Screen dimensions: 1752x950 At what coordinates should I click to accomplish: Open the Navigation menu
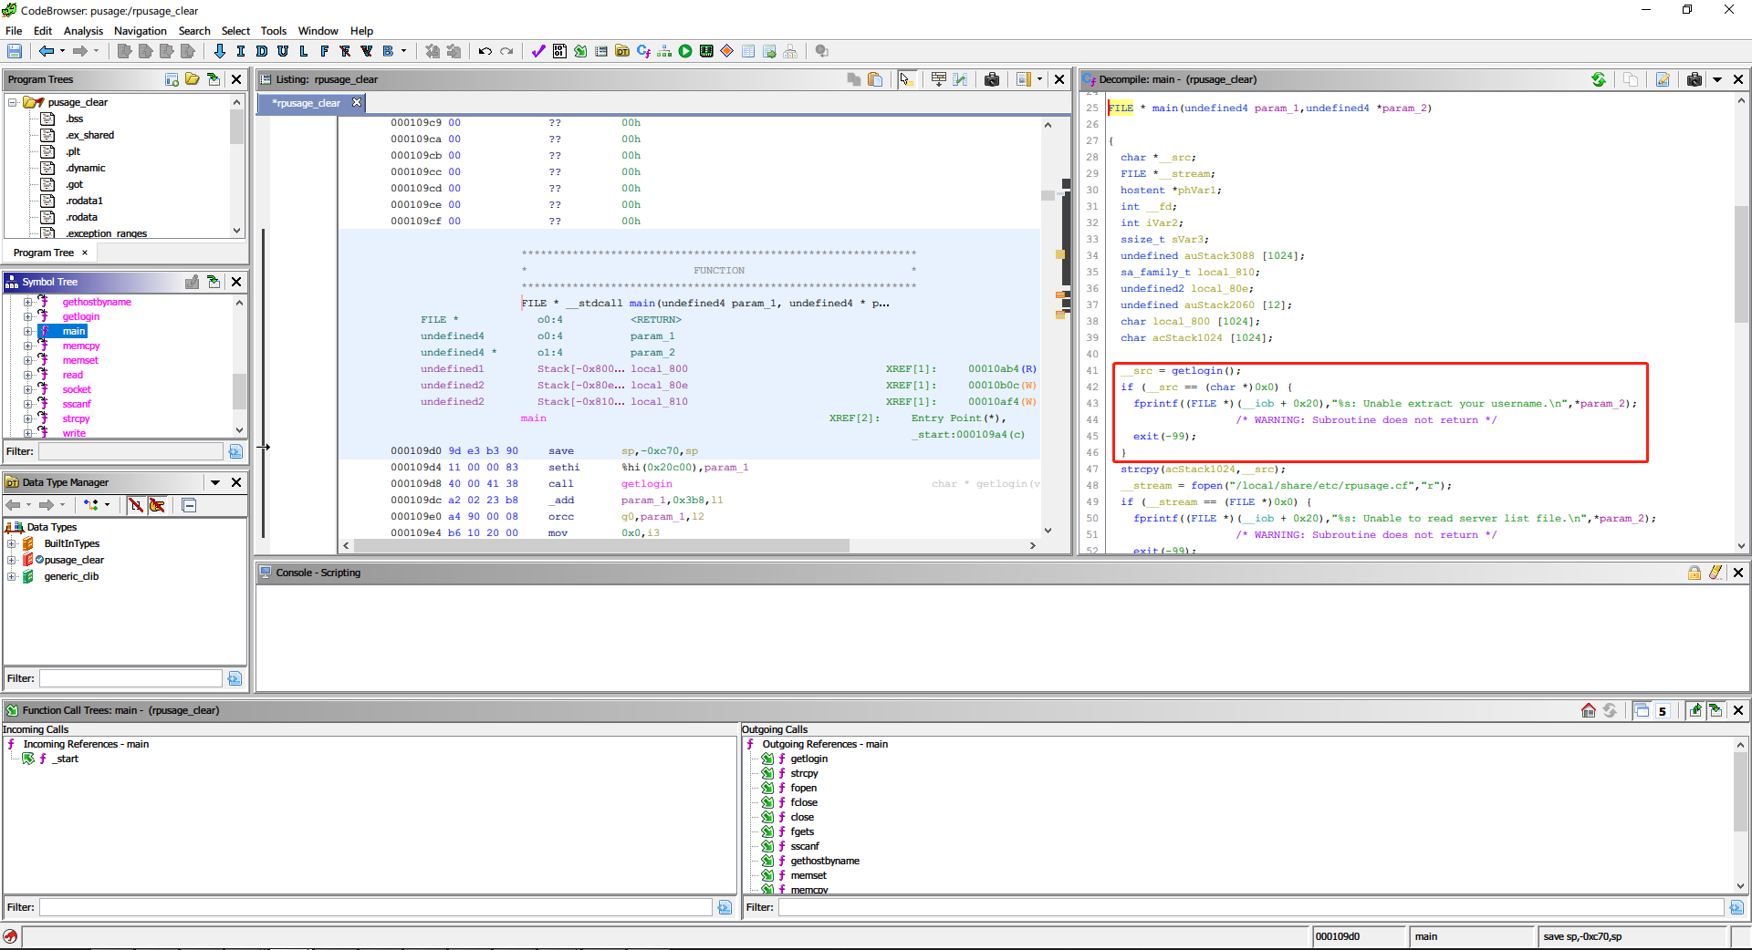click(x=140, y=30)
